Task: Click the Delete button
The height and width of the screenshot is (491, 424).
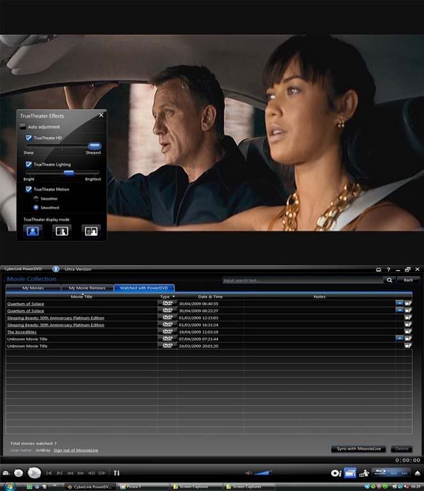Action: [x=402, y=449]
